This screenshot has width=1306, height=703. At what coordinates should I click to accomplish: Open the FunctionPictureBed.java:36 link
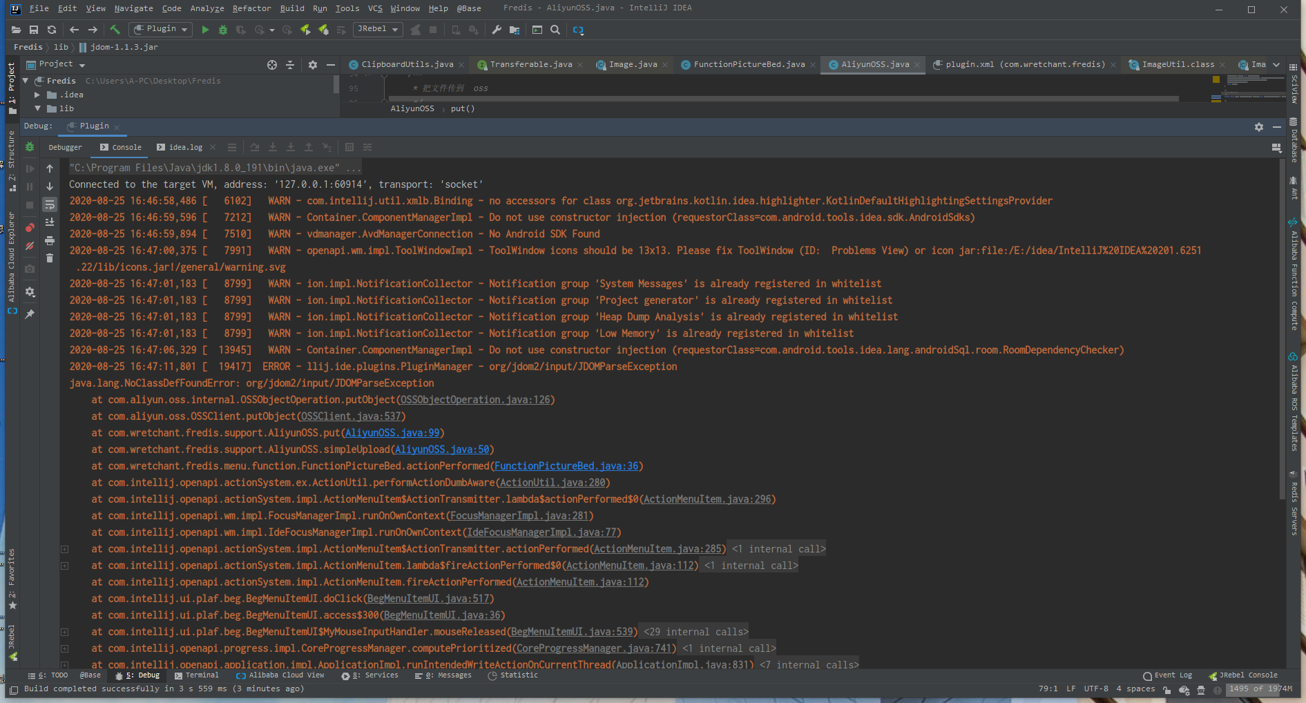(566, 466)
